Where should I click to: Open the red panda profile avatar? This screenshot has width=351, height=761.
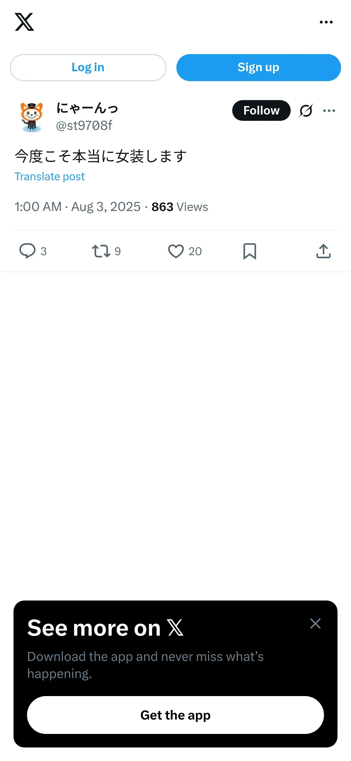click(32, 117)
